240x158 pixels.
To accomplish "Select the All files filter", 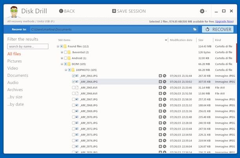I will click(14, 54).
